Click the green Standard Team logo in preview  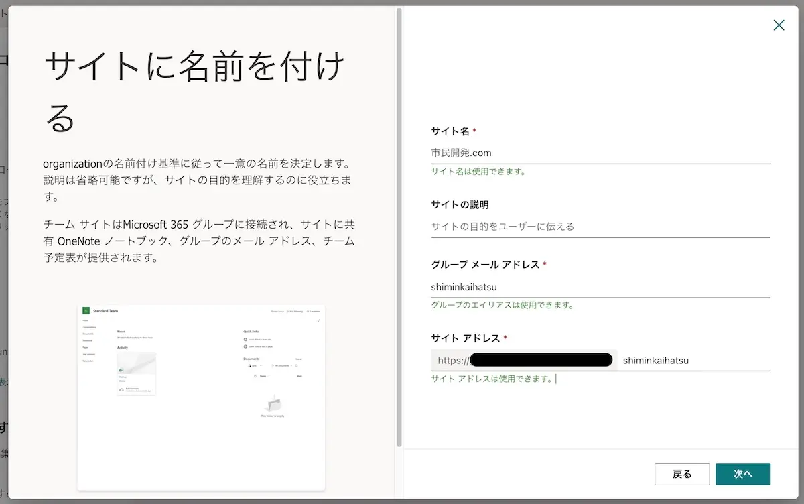click(x=86, y=311)
